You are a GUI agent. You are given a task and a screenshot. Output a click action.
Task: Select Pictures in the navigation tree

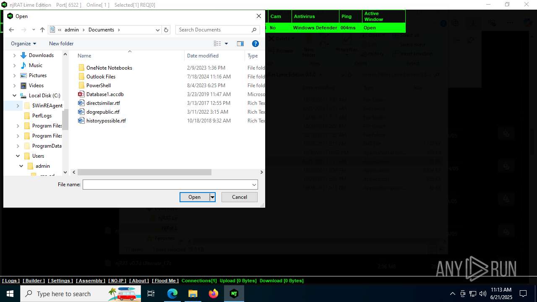click(x=38, y=75)
